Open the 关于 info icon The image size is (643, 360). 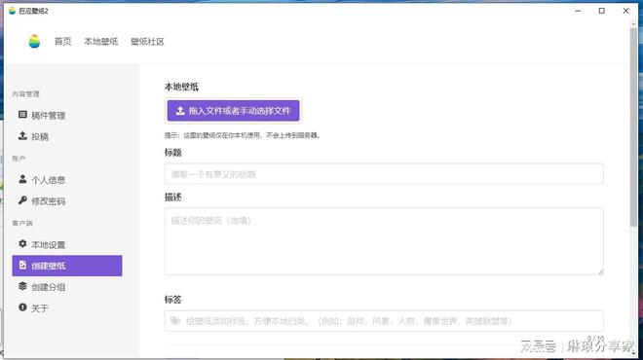point(22,307)
